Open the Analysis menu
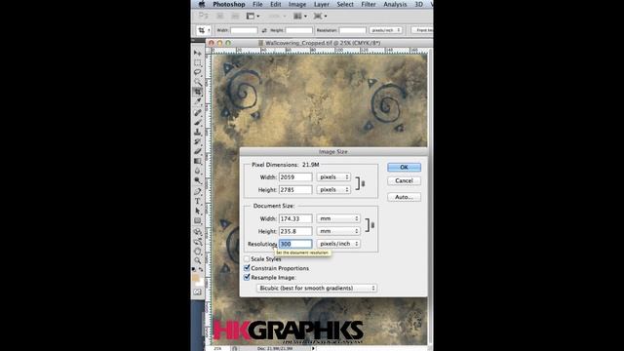The width and height of the screenshot is (624, 351). 395,4
